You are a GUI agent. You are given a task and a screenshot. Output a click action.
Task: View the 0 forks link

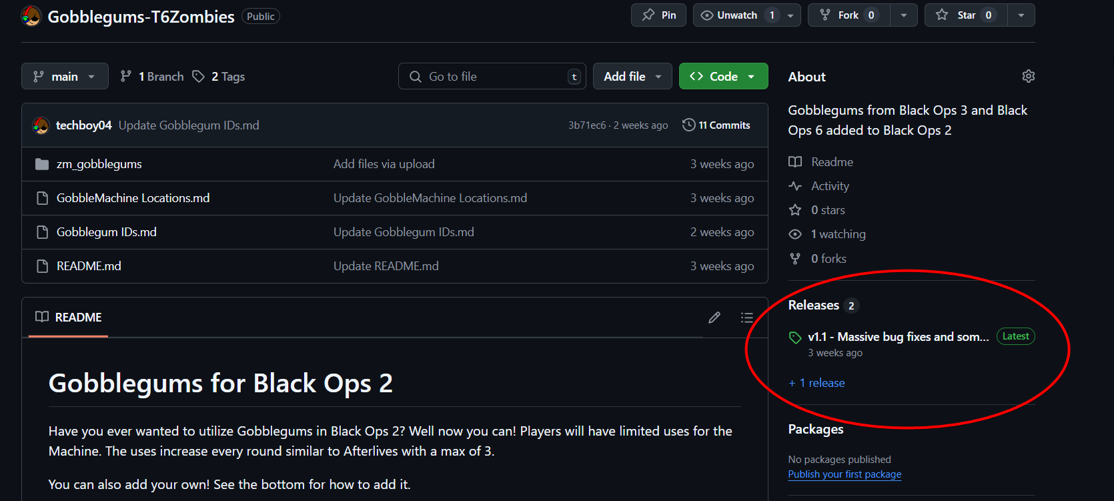(828, 259)
